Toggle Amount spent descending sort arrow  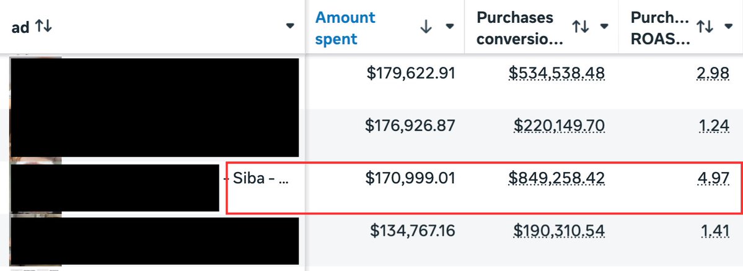tap(426, 27)
